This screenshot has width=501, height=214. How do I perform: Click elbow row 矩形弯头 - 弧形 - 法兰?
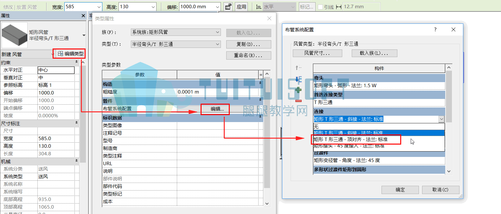[379, 86]
